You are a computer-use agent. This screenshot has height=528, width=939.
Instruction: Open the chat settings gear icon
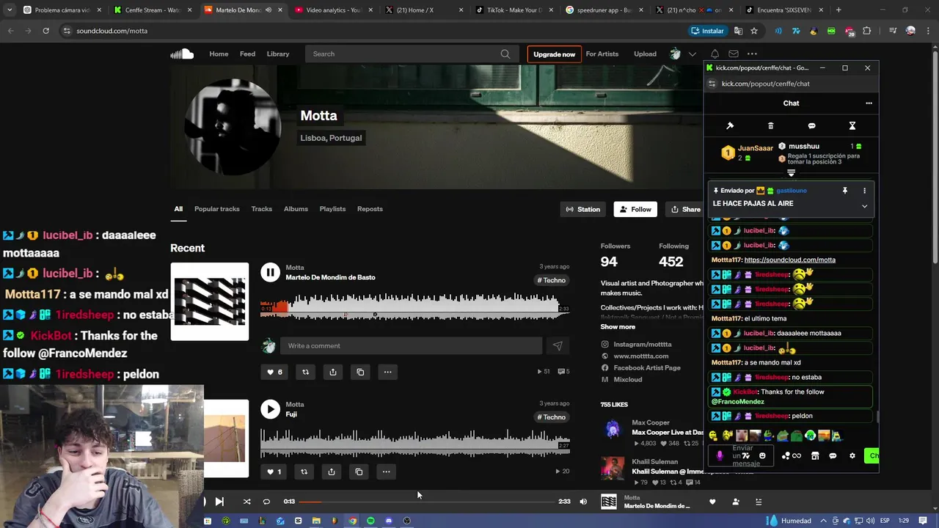tap(852, 455)
